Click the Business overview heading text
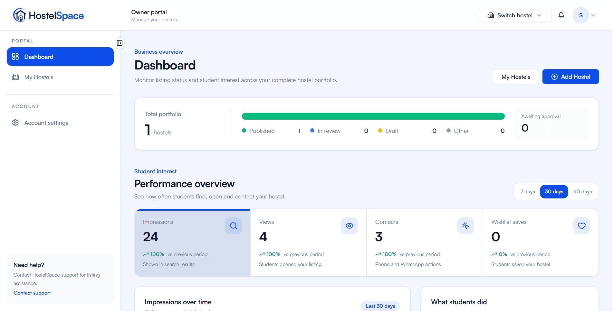This screenshot has height=311, width=613. 158,51
